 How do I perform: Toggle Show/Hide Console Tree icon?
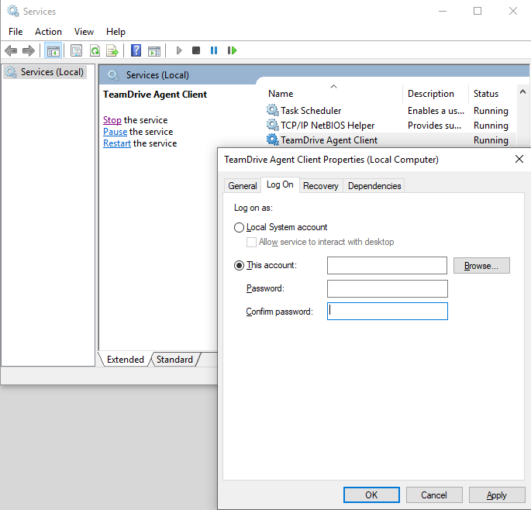pos(53,51)
